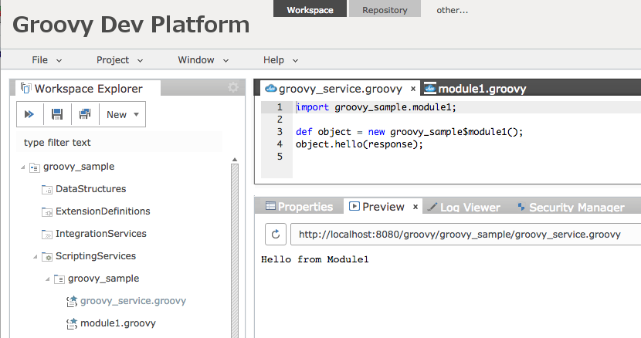Image resolution: width=641 pixels, height=338 pixels.
Task: Click the Save floppy disk icon
Action: 57,114
